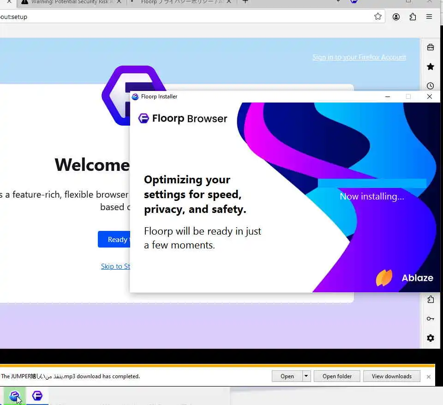Open the add-ons puzzle sidebar icon

pyautogui.click(x=430, y=299)
